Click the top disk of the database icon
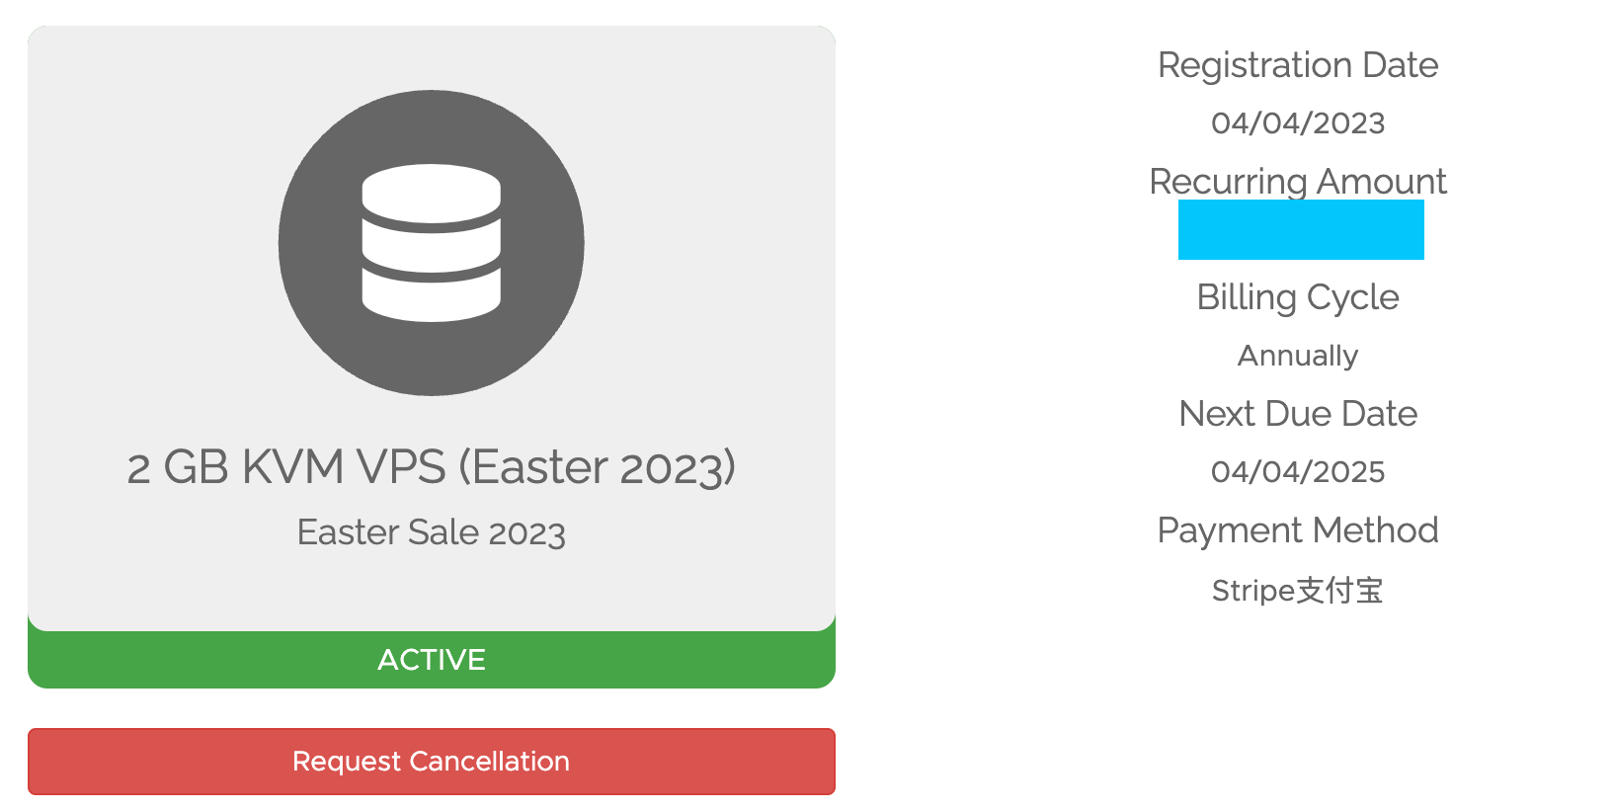The height and width of the screenshot is (812, 1614). click(x=431, y=193)
